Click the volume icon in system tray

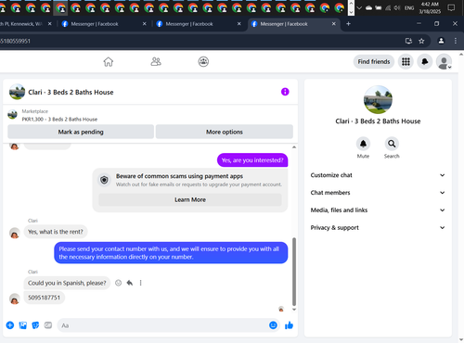tap(397, 8)
